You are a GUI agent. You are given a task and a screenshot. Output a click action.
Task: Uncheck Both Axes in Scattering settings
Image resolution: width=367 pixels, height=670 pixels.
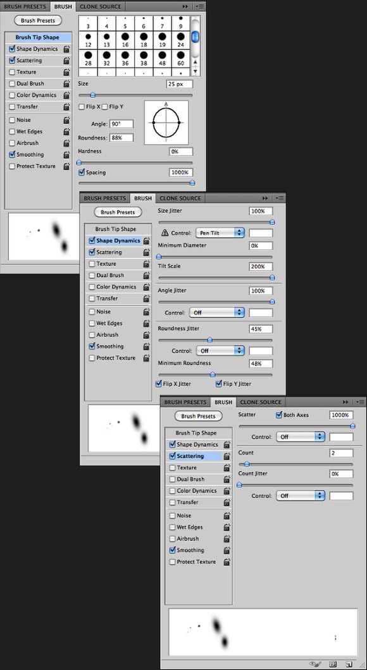click(279, 415)
